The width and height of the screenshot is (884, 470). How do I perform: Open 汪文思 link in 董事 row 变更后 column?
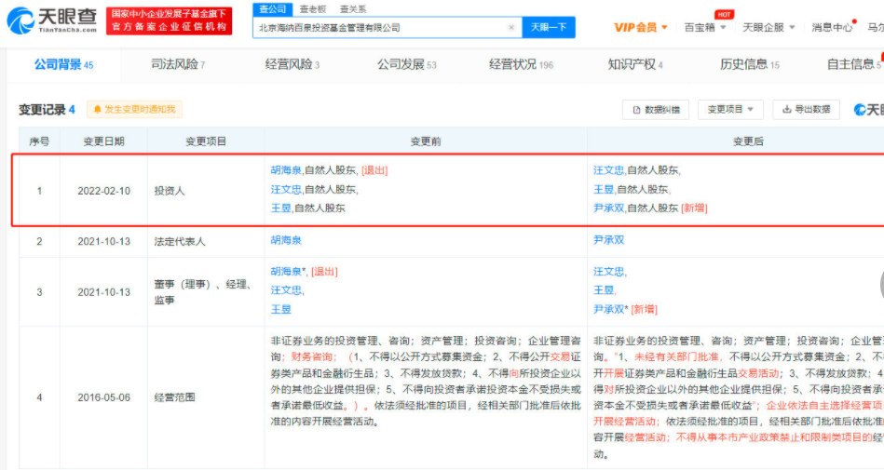(x=608, y=272)
